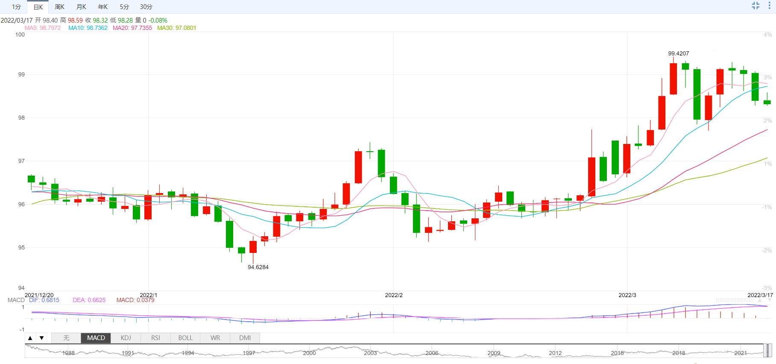The image size is (776, 364).
Task: Open the three-dot more options menu
Action: pyautogui.click(x=770, y=6)
